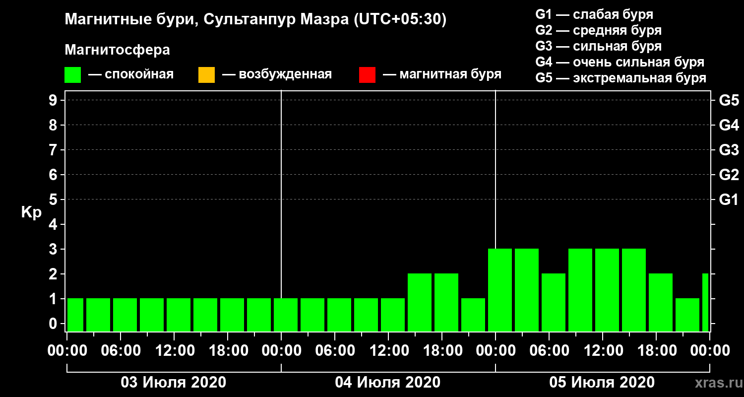Click the 'G1 — слабая буря' legend line
This screenshot has height=397, width=744.
point(594,14)
